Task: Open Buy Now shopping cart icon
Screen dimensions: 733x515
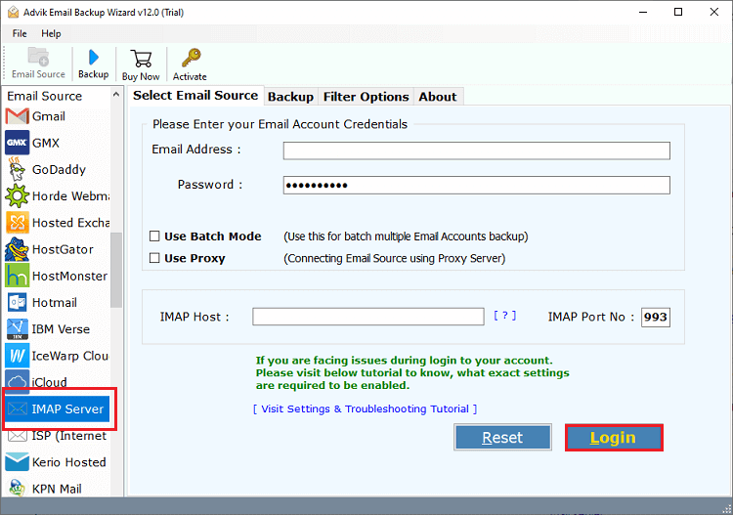Action: pyautogui.click(x=141, y=59)
